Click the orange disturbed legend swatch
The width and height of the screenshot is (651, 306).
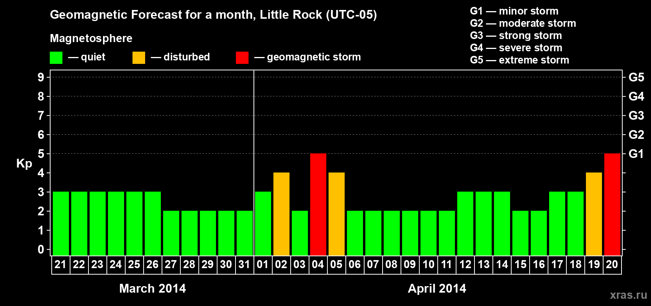139,58
